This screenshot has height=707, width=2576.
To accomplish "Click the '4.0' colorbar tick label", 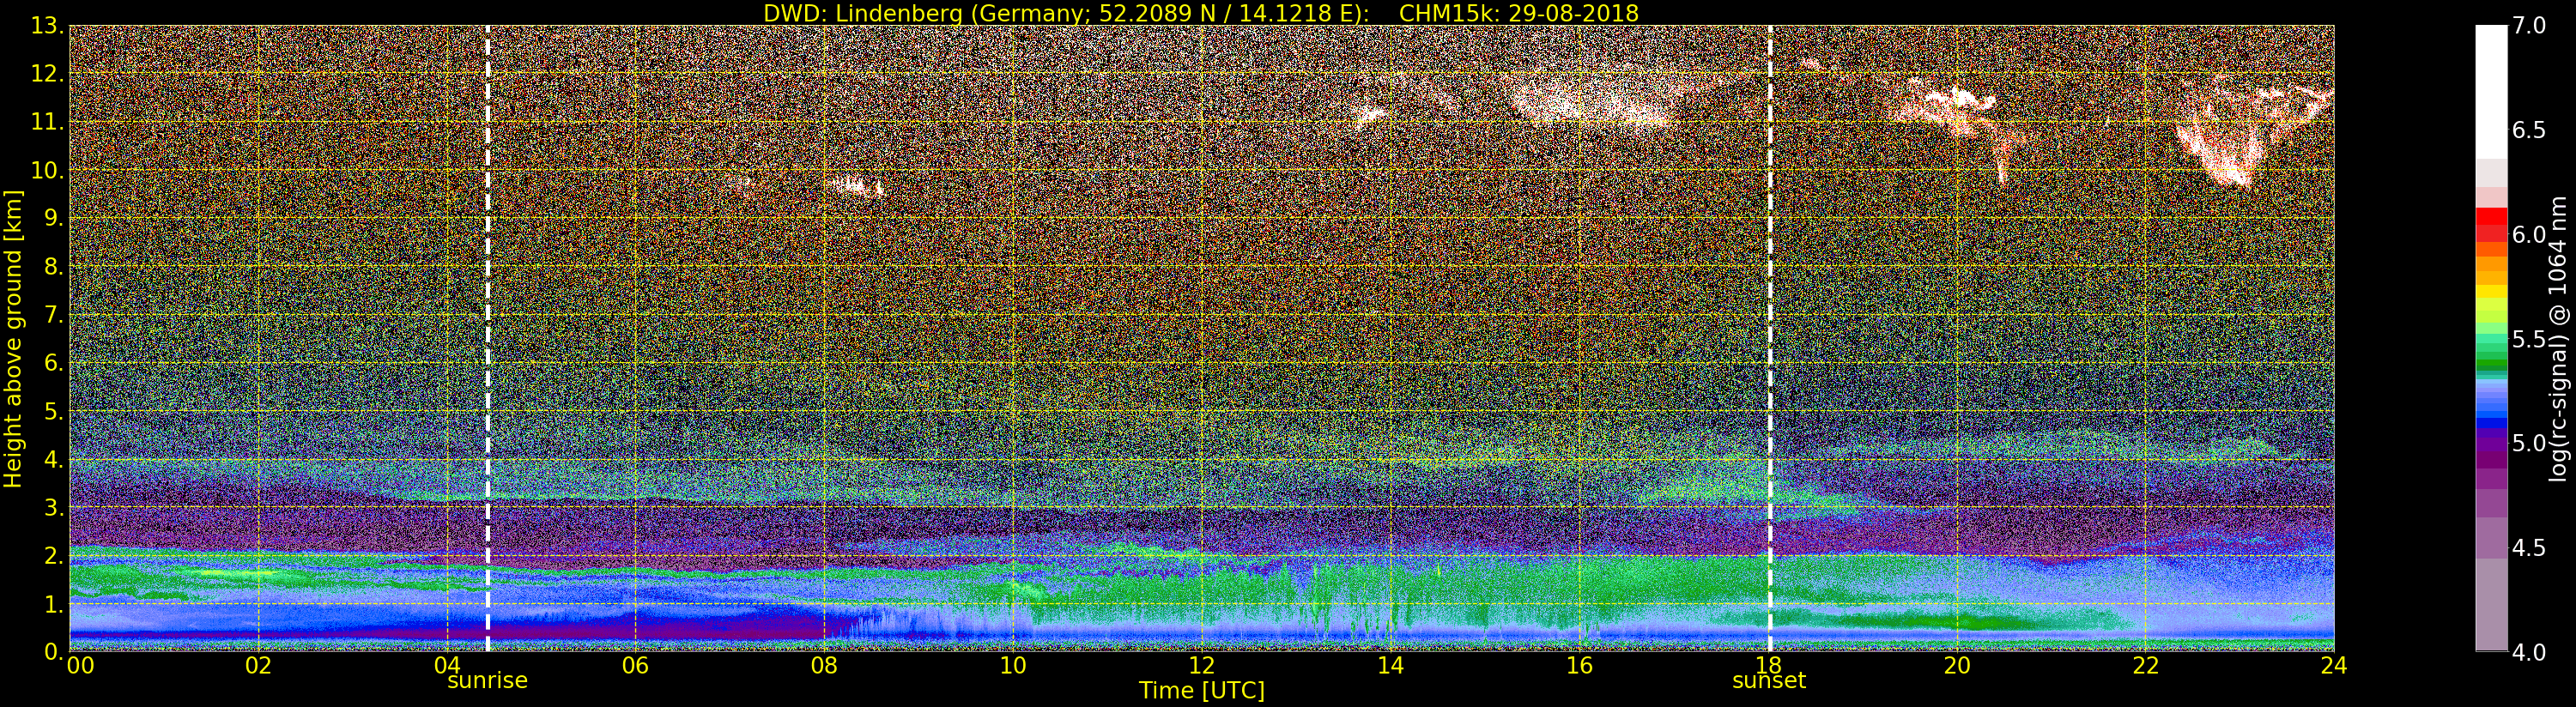I will (2529, 652).
